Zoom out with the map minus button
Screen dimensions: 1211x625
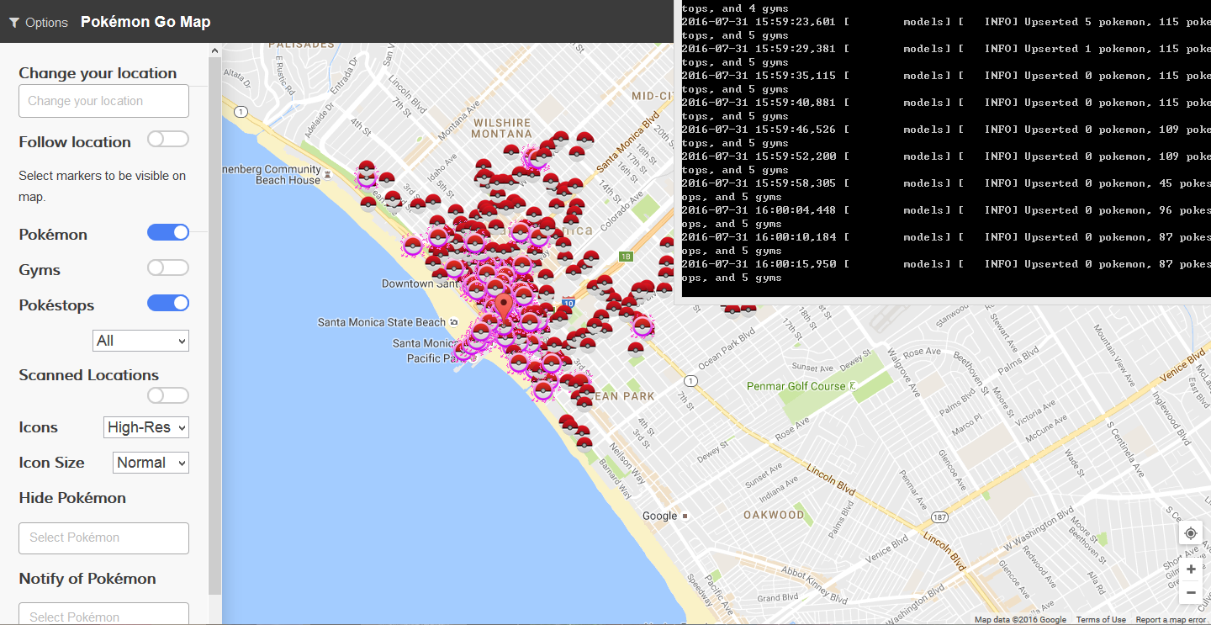coord(1191,593)
